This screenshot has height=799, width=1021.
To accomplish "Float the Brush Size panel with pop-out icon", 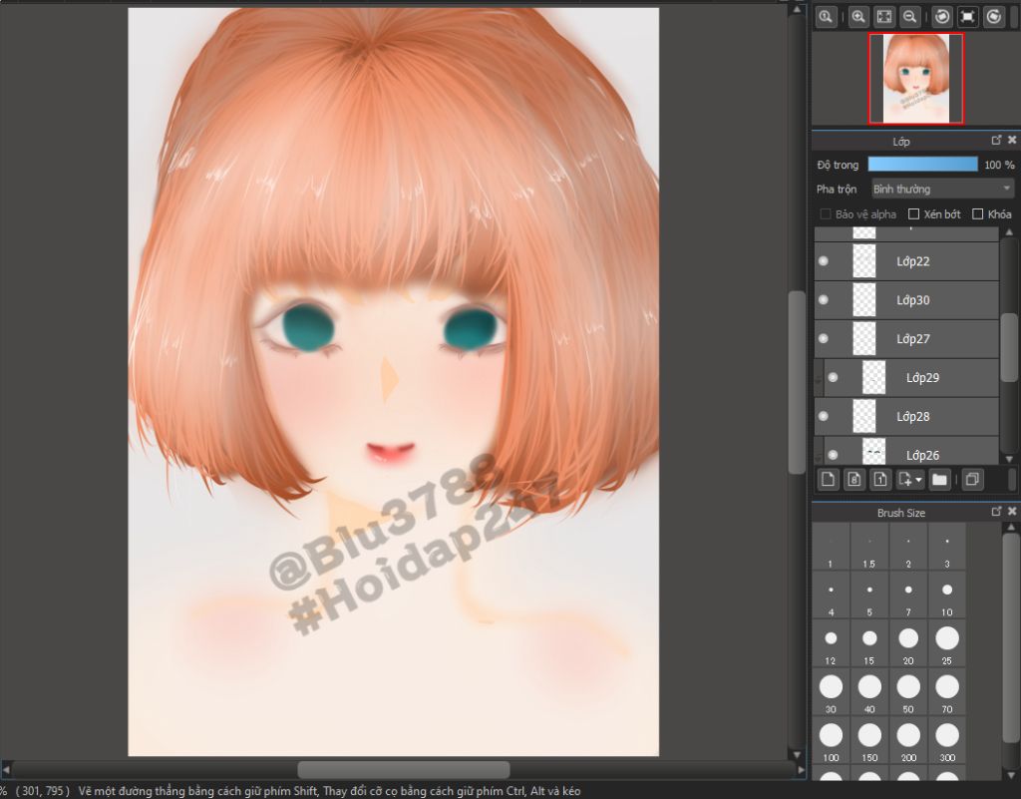I will click(x=996, y=511).
